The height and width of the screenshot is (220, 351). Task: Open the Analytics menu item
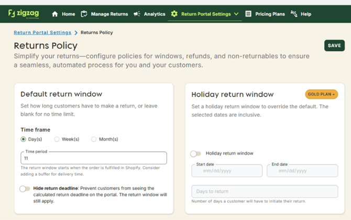tap(154, 14)
